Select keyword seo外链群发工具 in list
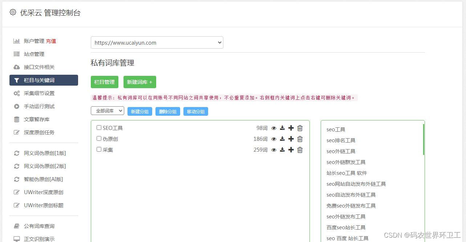This screenshot has height=242, width=466. tap(346, 162)
